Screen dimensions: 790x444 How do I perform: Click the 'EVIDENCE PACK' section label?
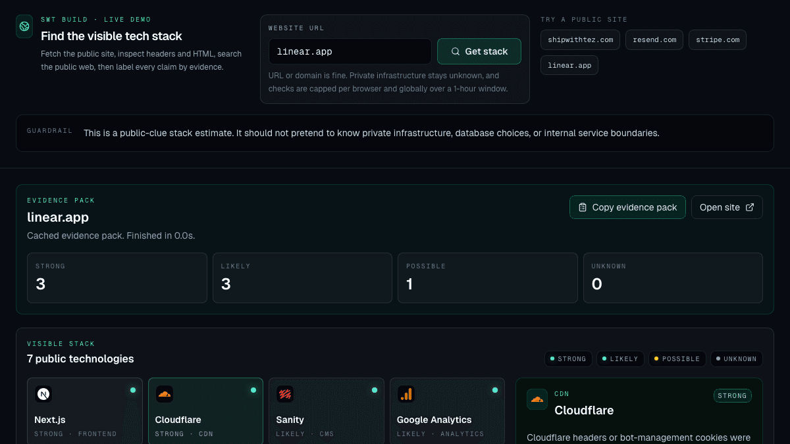coord(61,201)
